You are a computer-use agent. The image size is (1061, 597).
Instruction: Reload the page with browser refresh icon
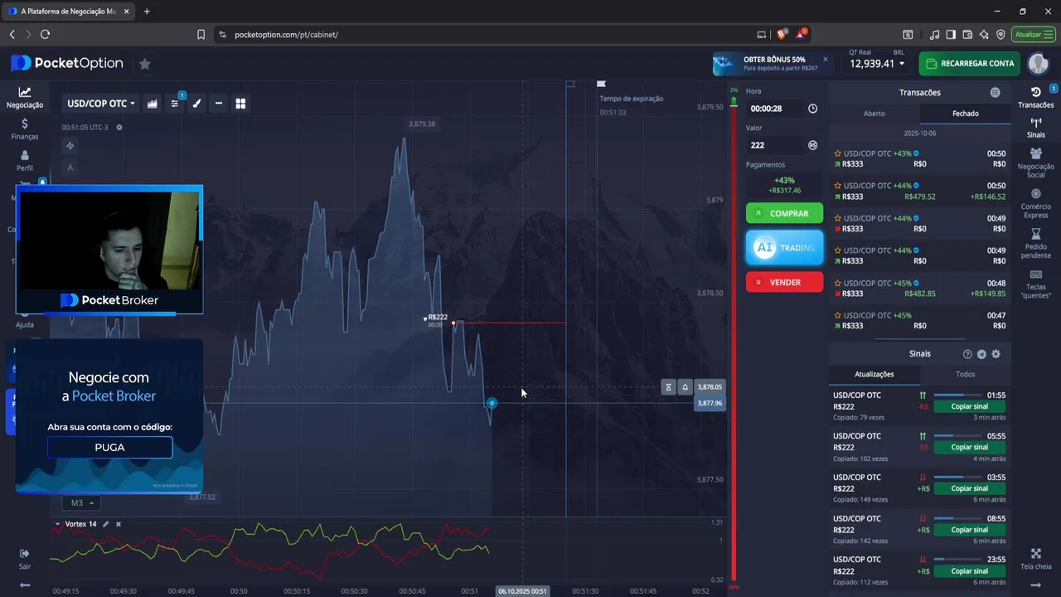(x=46, y=35)
